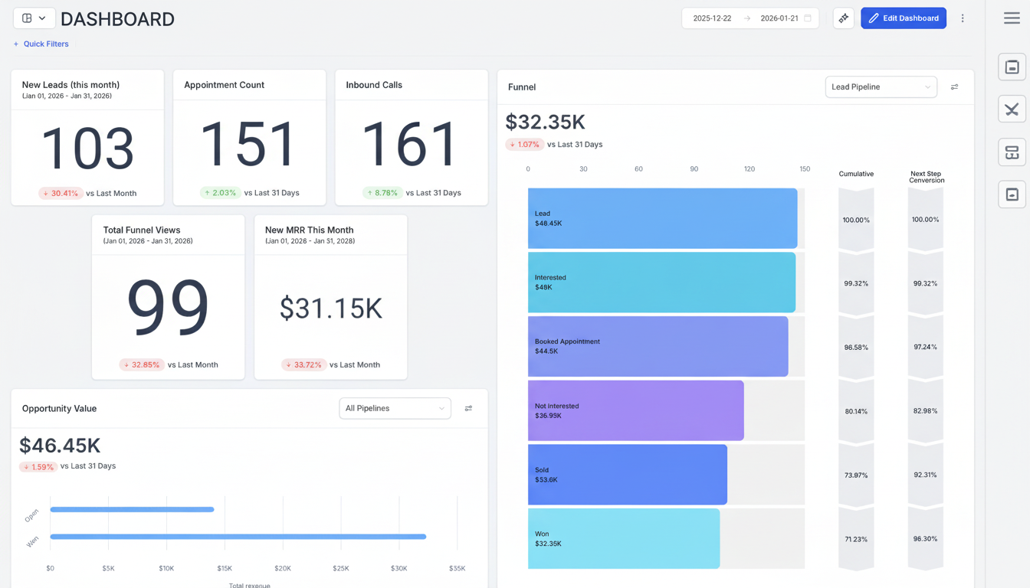
Task: Click the Cumulative column header
Action: (856, 175)
